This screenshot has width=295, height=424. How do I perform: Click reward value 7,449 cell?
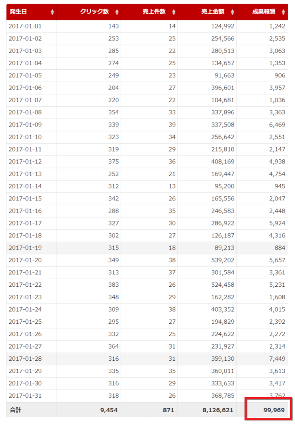coord(277,359)
